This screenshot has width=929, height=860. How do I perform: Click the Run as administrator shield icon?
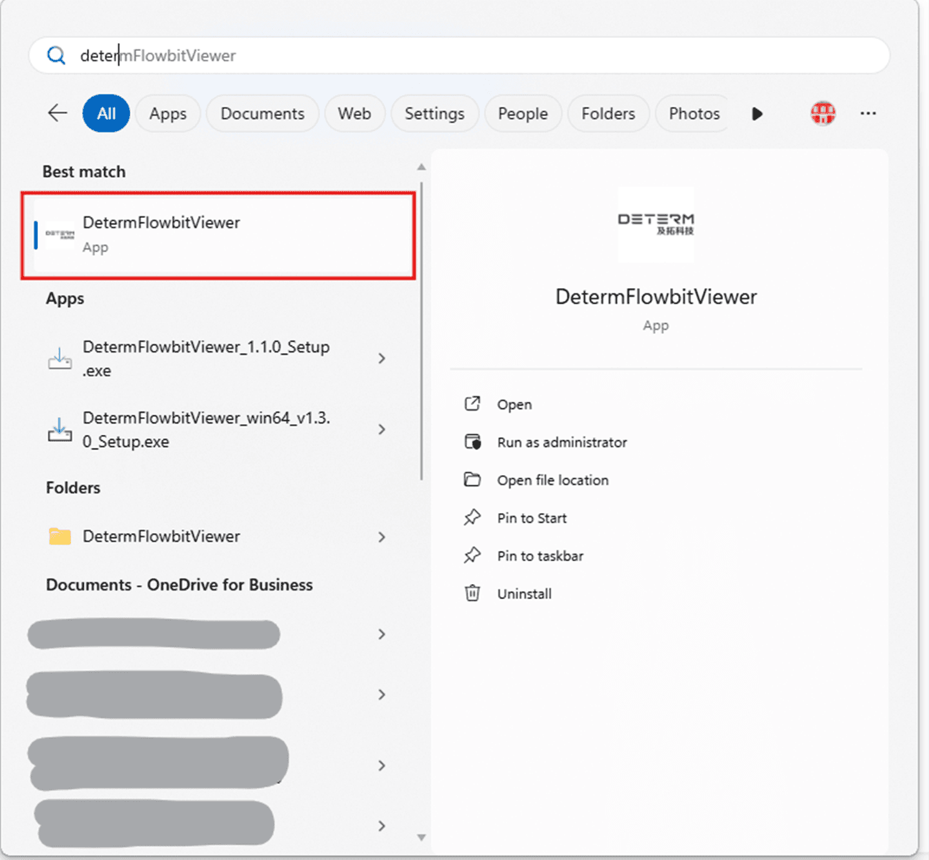coord(473,441)
